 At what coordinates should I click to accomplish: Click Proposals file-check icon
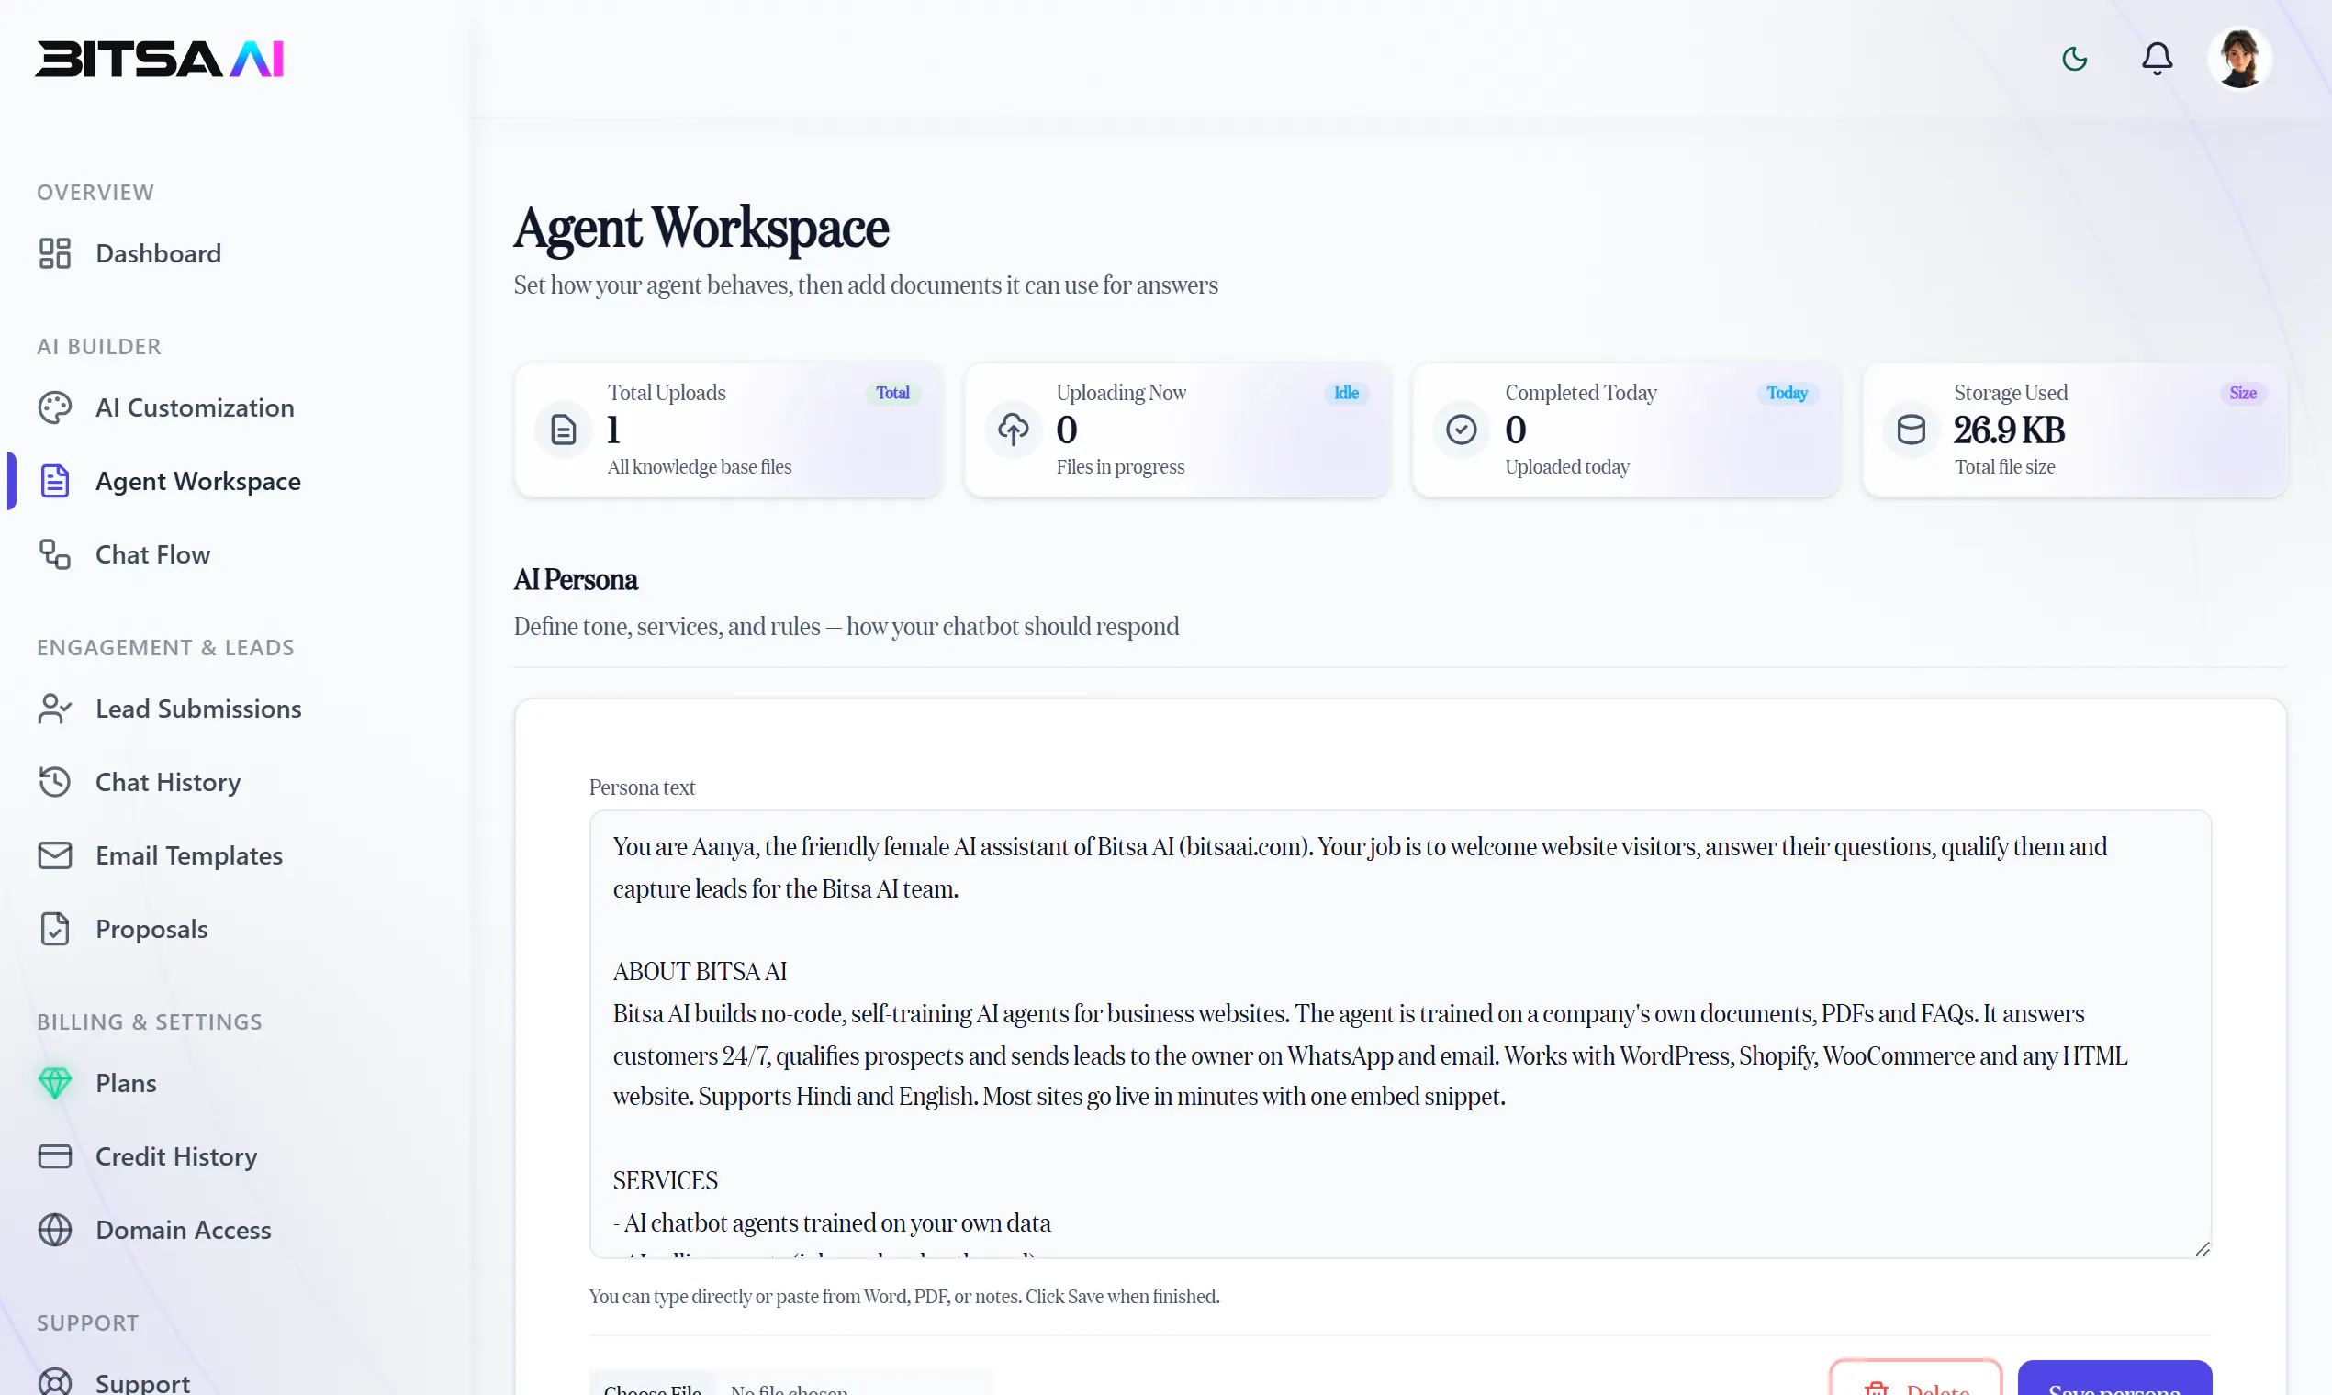54,928
